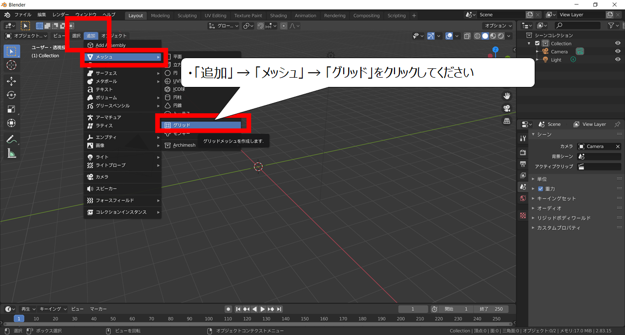The height and width of the screenshot is (335, 625).
Task: Switch perspective/orthographic with the grid icon
Action: (507, 121)
